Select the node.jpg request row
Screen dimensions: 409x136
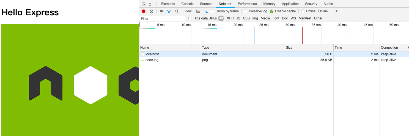(274, 60)
